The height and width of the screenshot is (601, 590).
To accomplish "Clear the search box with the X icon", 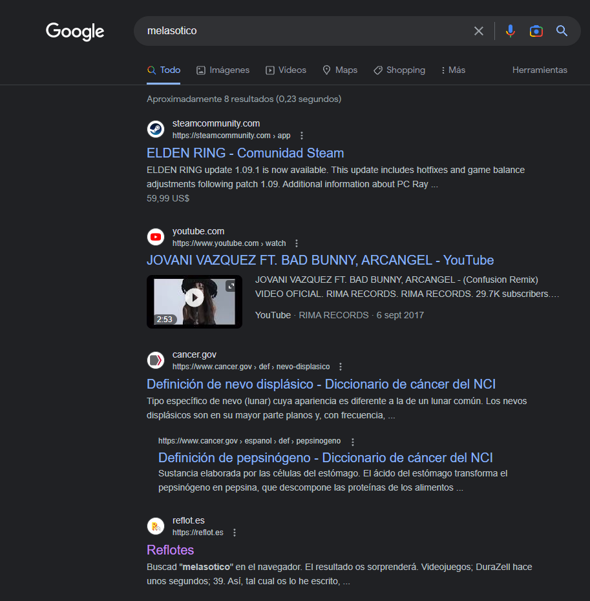I will click(x=478, y=31).
